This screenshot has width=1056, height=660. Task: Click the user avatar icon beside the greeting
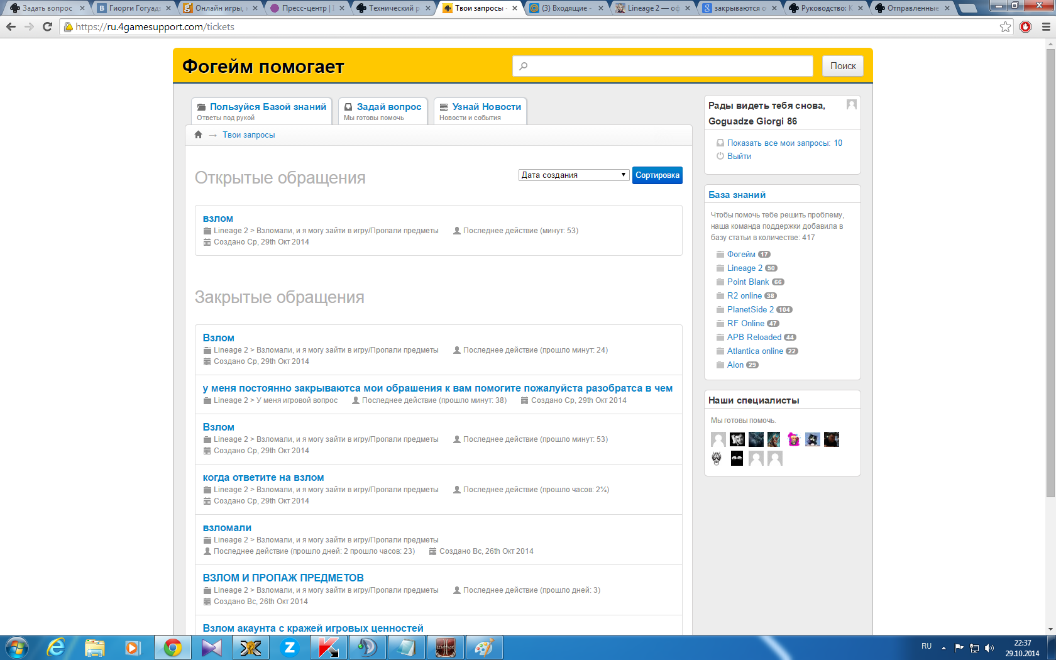pyautogui.click(x=852, y=104)
